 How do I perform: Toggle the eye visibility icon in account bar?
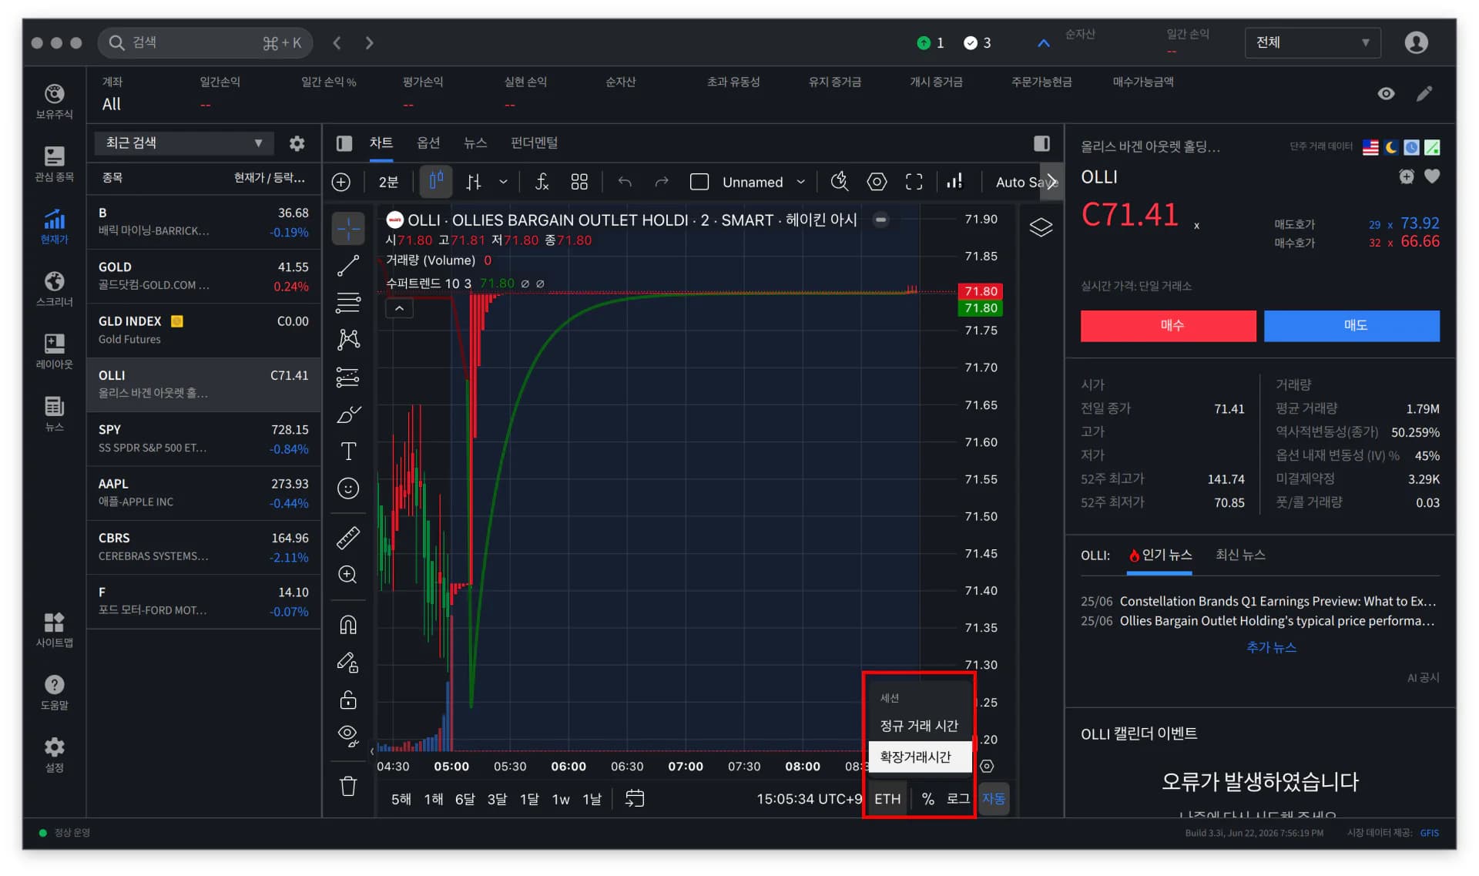click(1386, 94)
